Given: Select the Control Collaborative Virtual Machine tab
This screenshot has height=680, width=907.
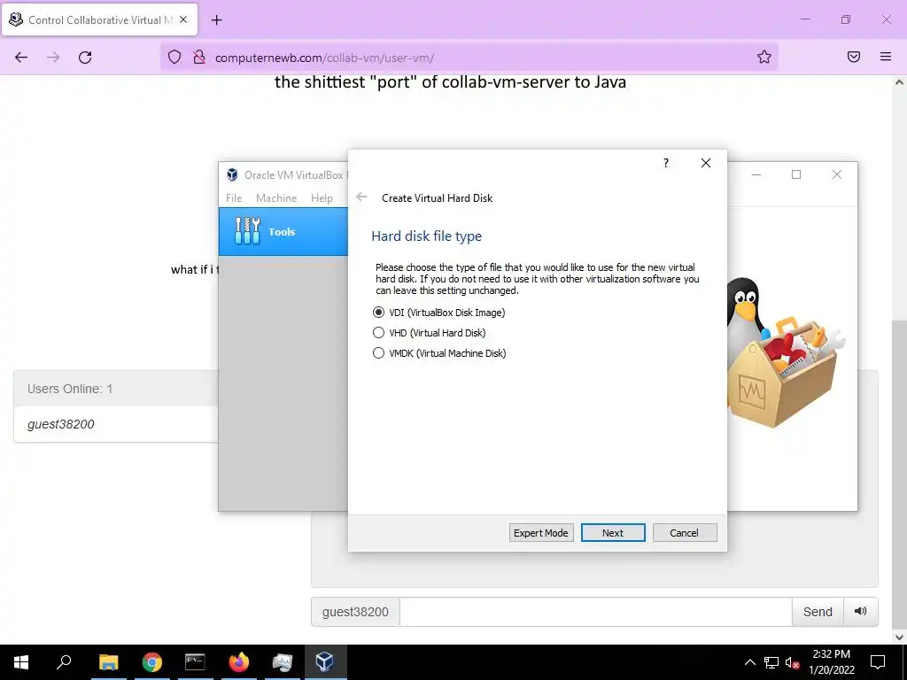Looking at the screenshot, I should tap(99, 19).
